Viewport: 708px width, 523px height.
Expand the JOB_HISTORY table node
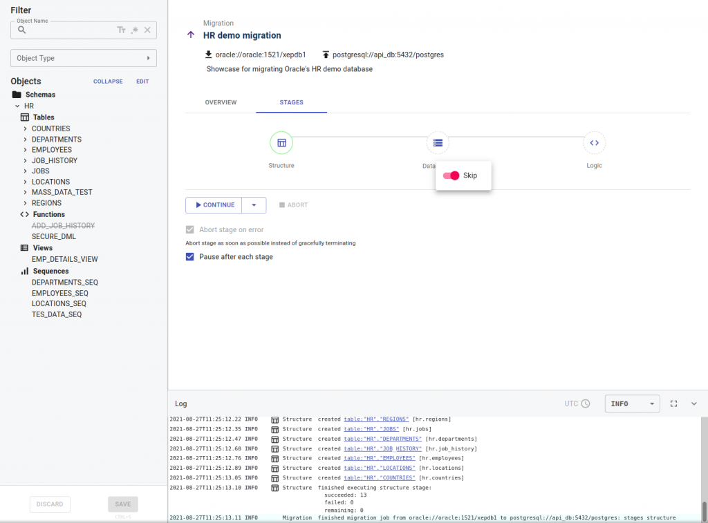coord(26,161)
